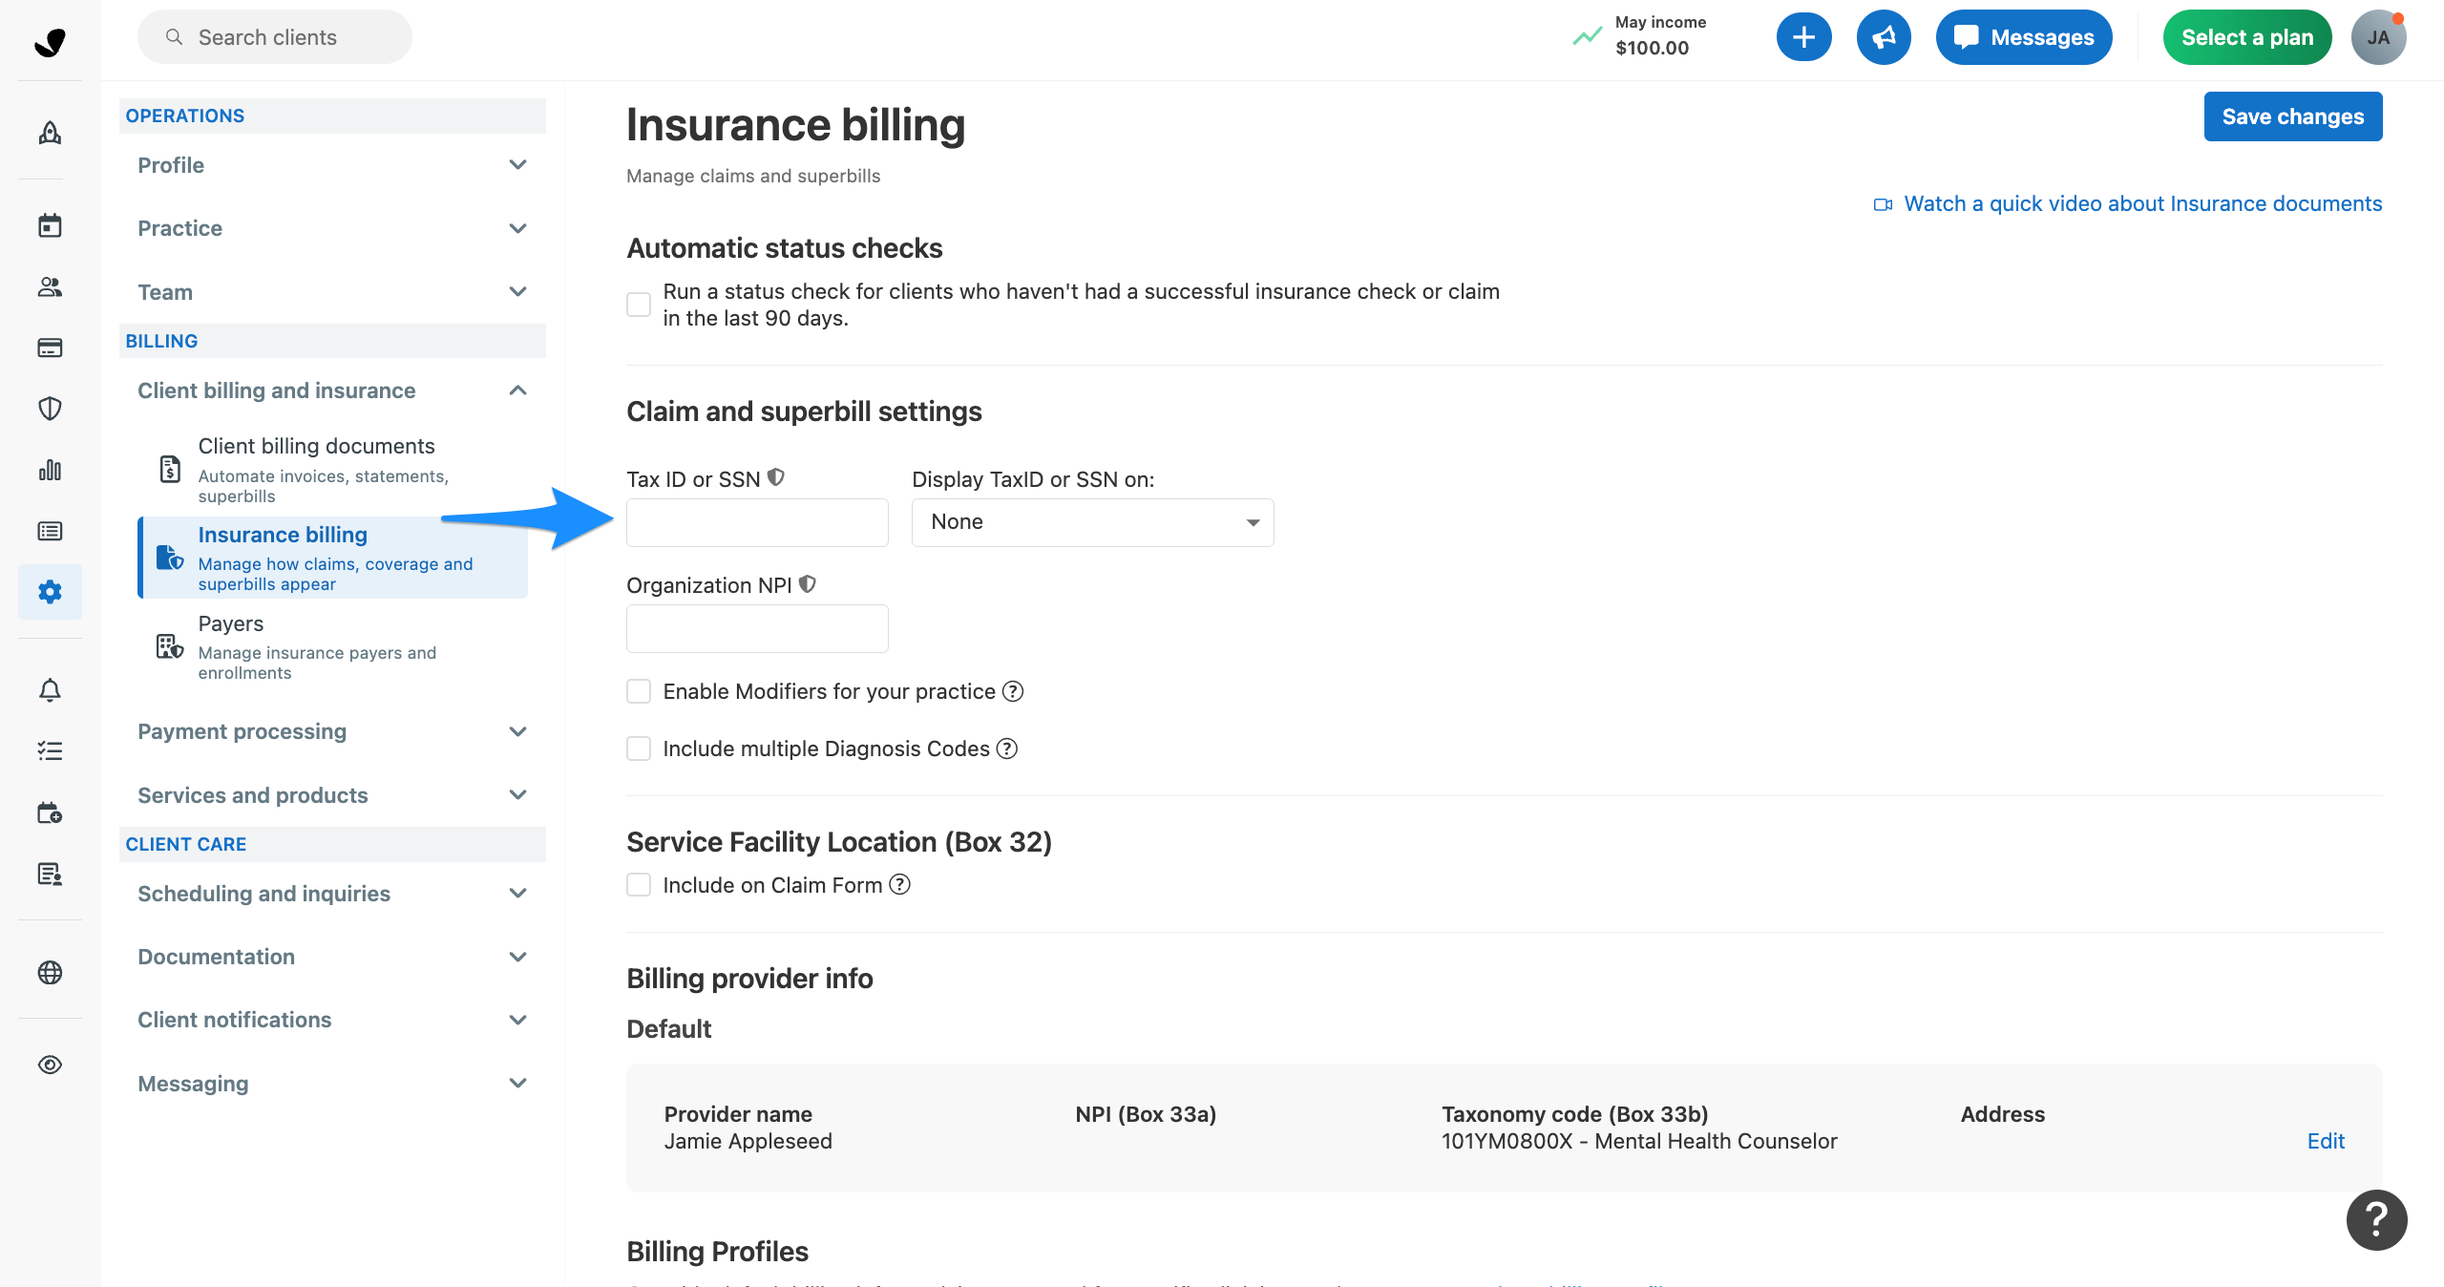Screen dimensions: 2444x1287
Task: Check Include on Claim Form
Action: coord(639,885)
